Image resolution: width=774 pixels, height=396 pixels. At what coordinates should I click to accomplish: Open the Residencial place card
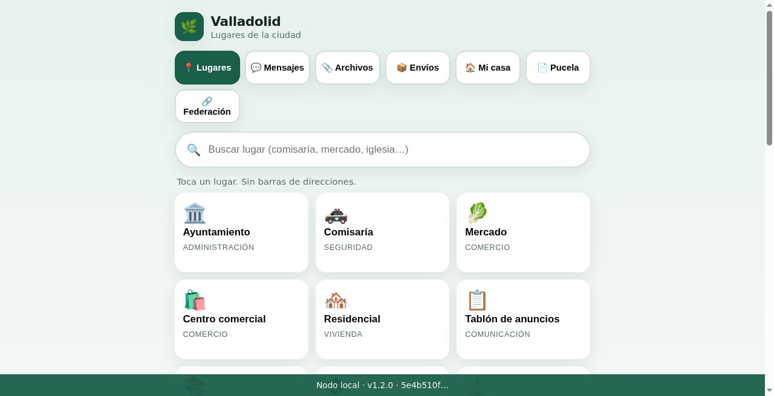tap(382, 319)
